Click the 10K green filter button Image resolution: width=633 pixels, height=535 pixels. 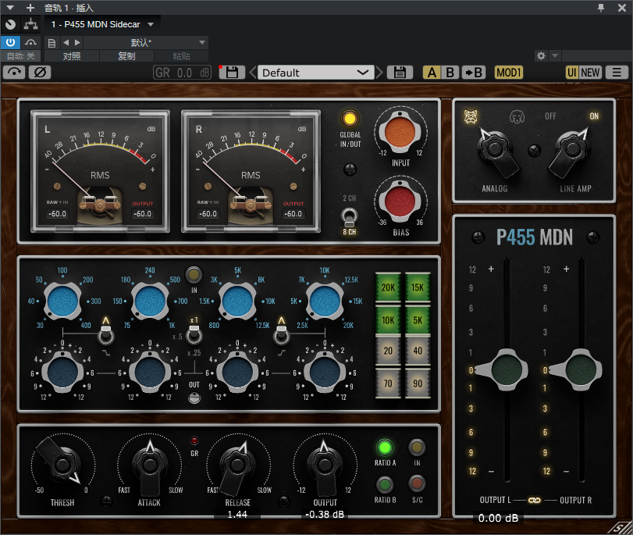(x=388, y=320)
